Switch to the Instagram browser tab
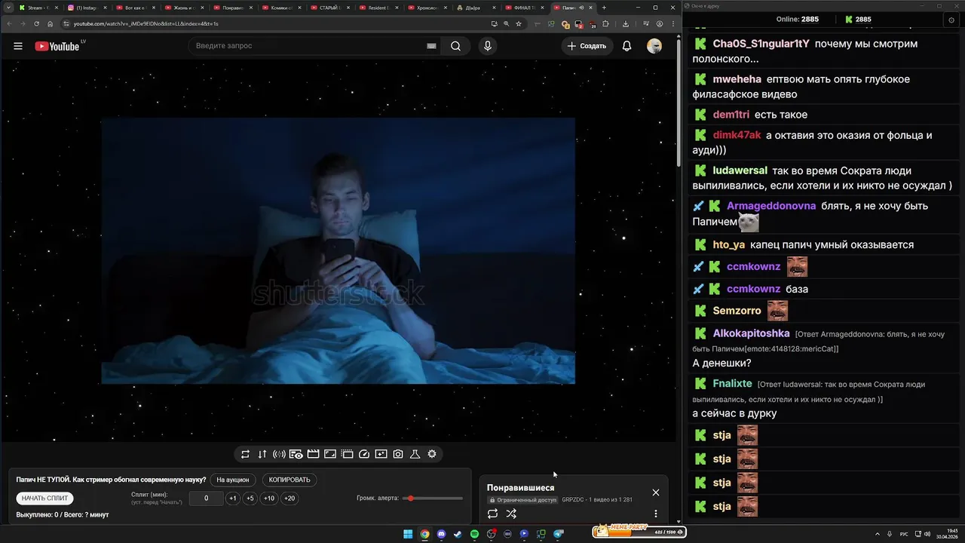The width and height of the screenshot is (965, 543). click(x=87, y=8)
